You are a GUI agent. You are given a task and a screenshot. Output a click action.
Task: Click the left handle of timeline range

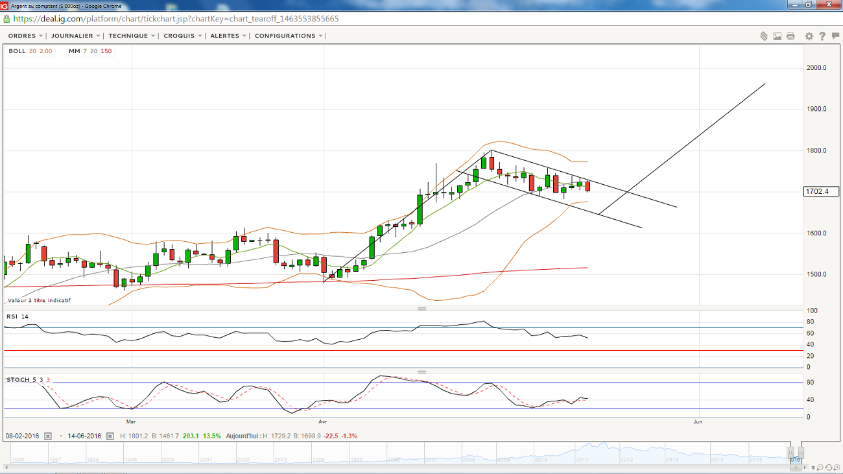tap(790, 452)
